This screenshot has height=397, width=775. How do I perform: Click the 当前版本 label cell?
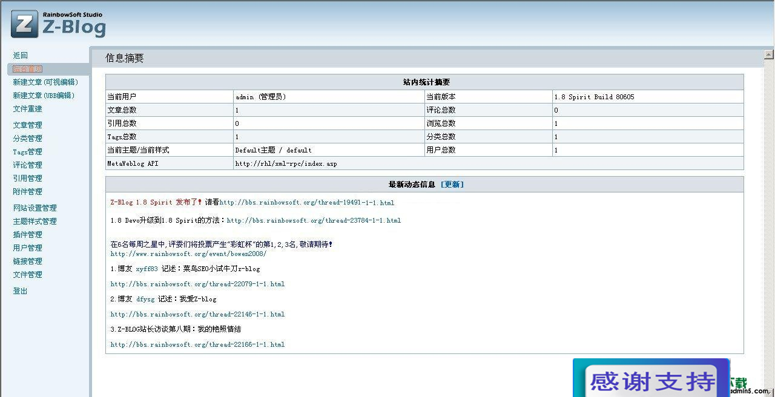click(x=489, y=97)
